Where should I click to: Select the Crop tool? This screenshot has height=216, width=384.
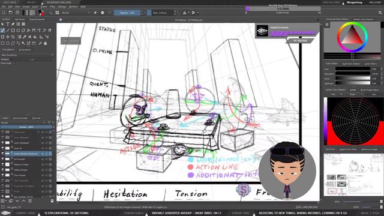[13, 37]
